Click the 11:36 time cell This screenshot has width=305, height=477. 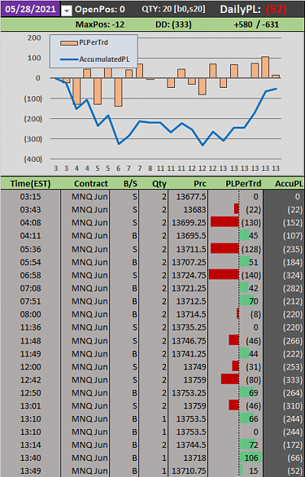click(x=31, y=327)
